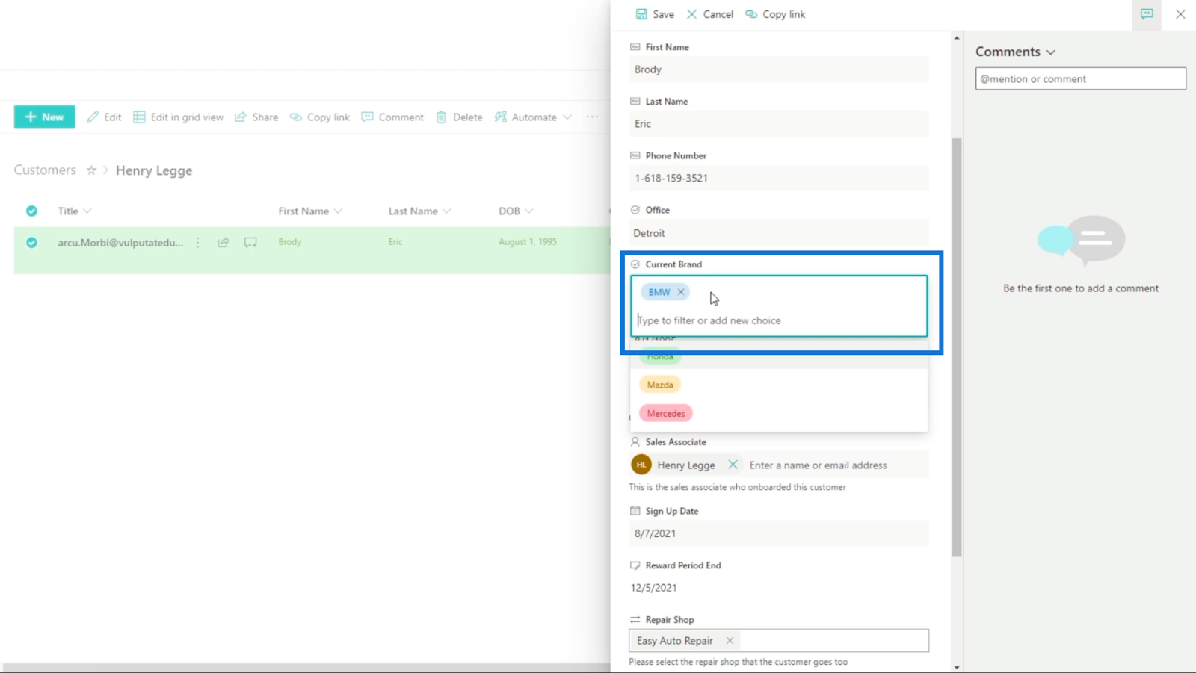Open the Last Name column header menu

coord(419,211)
